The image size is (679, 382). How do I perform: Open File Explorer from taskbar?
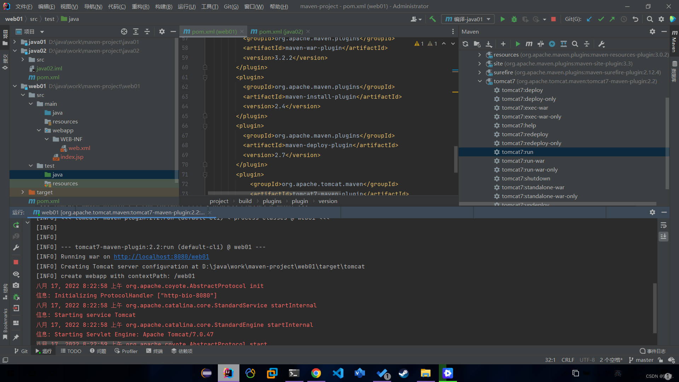[425, 373]
